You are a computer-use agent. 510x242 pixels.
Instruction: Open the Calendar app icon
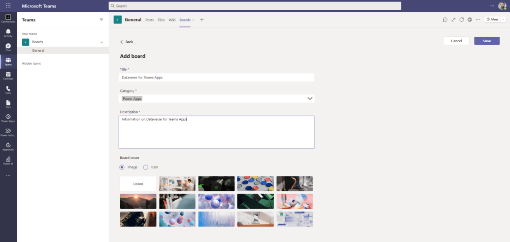point(8,76)
